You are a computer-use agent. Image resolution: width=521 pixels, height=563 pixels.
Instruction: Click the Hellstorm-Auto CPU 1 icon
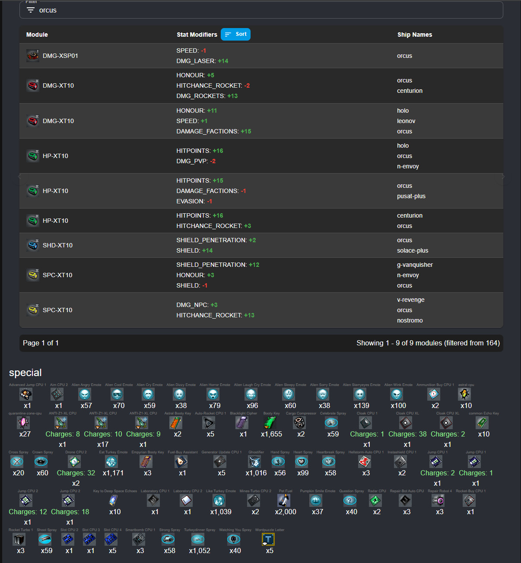(x=365, y=462)
